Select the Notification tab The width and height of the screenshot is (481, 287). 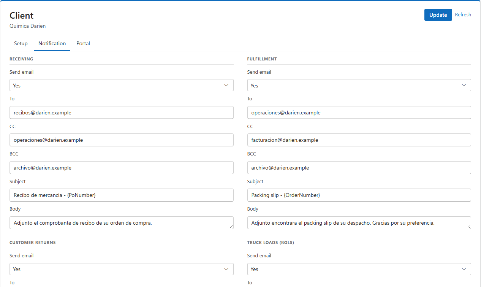(52, 43)
